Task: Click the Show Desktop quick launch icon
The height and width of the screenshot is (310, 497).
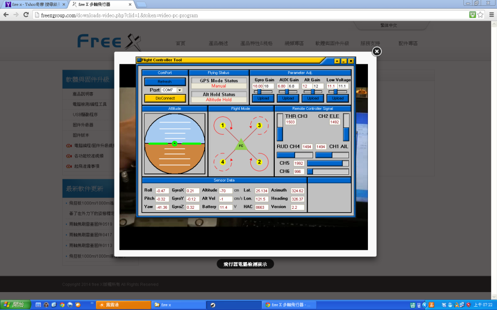Action: tap(38, 305)
